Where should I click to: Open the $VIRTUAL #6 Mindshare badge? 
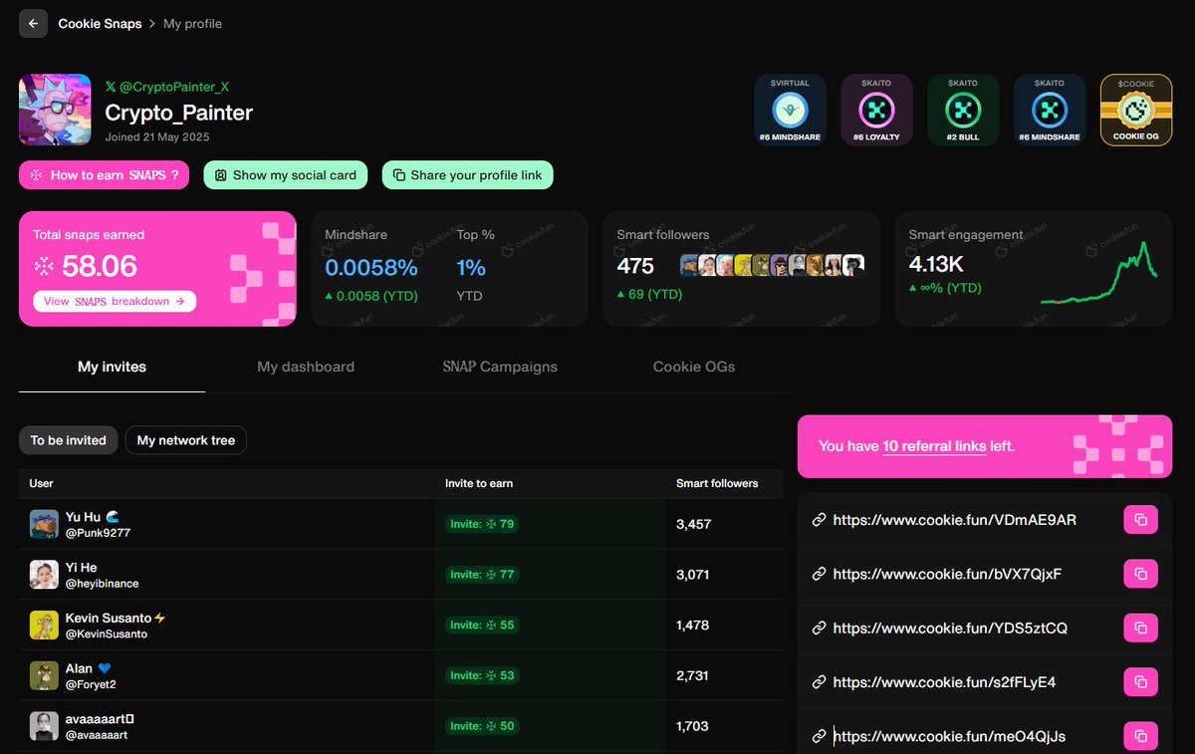click(x=791, y=111)
